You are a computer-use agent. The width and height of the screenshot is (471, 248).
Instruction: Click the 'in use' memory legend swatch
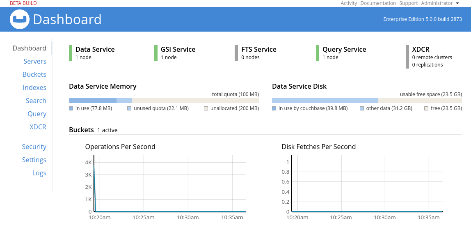point(71,108)
